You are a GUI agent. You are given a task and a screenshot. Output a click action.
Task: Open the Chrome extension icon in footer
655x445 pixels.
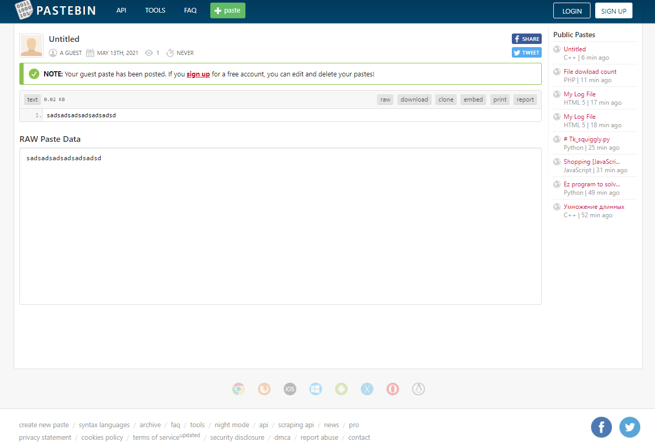[x=239, y=389]
